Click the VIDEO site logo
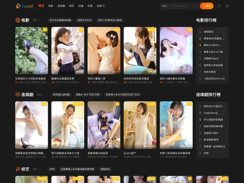Screen dimensions: 244x183 25,6
